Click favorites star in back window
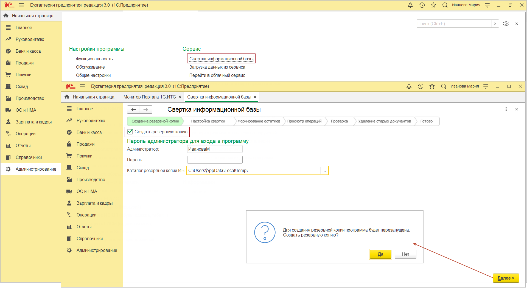 click(x=433, y=5)
